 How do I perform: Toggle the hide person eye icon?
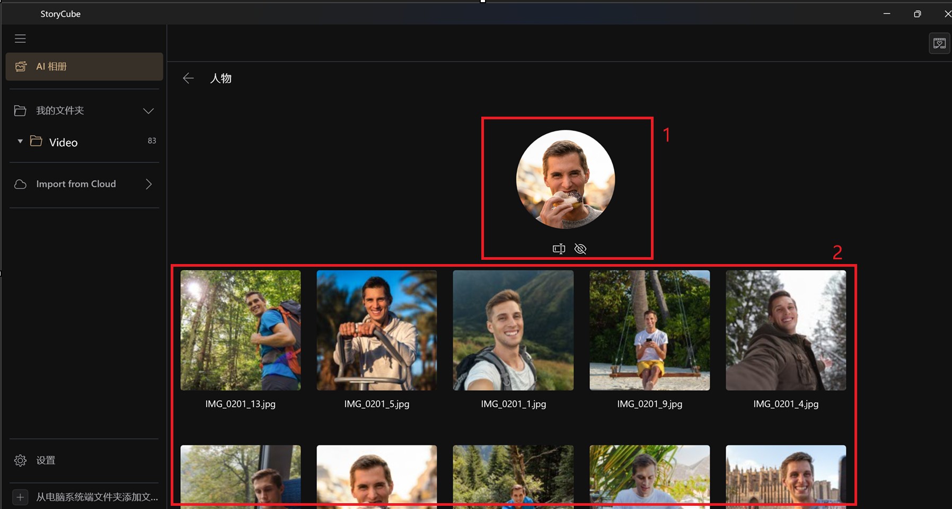(x=580, y=249)
